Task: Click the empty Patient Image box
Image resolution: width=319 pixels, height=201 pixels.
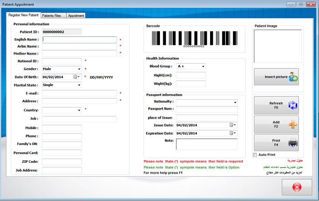Action: coord(278,46)
